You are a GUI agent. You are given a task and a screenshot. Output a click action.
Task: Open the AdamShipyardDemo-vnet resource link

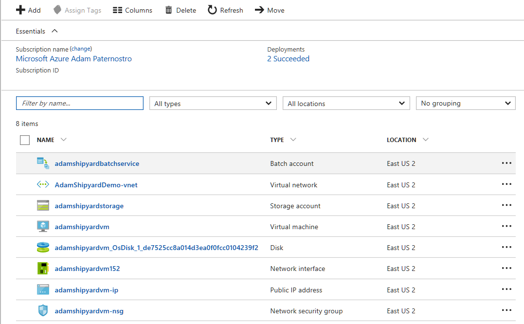(96, 185)
